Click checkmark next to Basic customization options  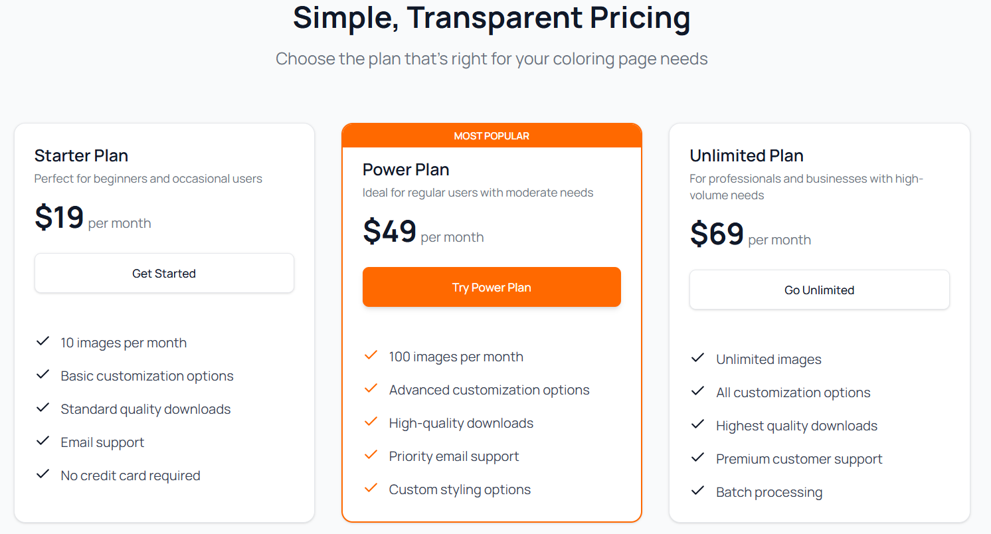click(x=43, y=375)
